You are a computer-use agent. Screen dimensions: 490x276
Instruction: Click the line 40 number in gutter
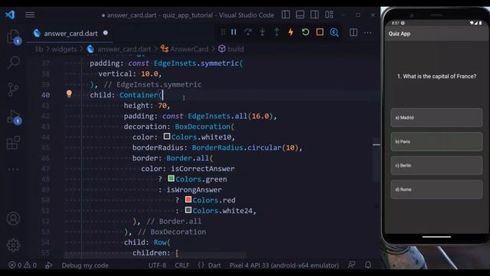(x=46, y=95)
